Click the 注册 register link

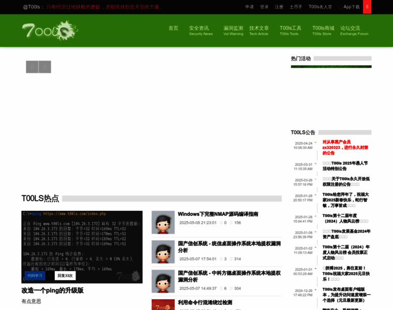pos(279,7)
